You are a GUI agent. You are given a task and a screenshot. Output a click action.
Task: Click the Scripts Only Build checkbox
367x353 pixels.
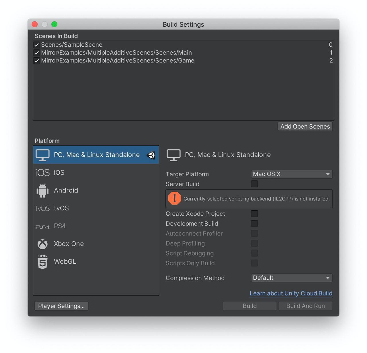click(x=254, y=263)
